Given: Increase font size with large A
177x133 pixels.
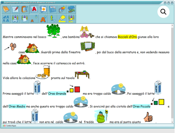Looking at the screenshot, I should [43, 19].
